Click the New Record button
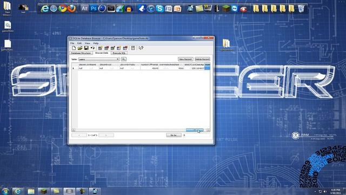Screen dimensions: 346x195 (x=185, y=59)
